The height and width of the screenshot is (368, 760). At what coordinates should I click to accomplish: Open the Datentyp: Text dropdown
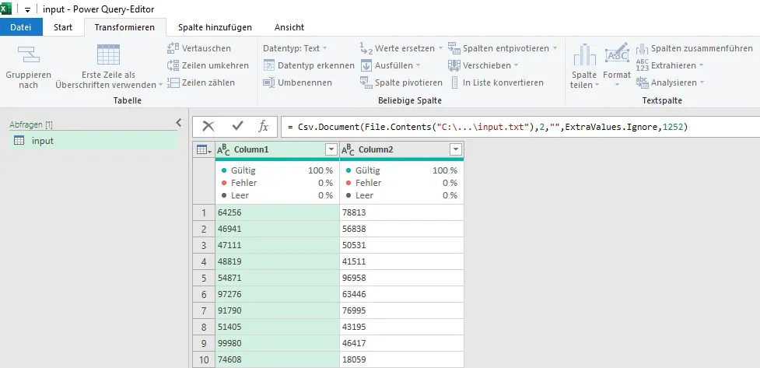click(295, 48)
